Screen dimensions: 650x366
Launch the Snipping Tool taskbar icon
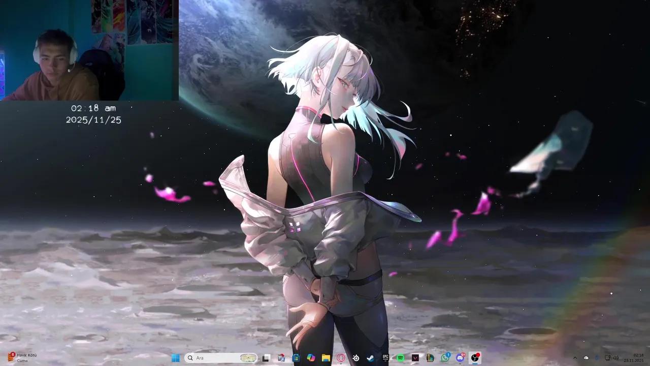click(281, 358)
